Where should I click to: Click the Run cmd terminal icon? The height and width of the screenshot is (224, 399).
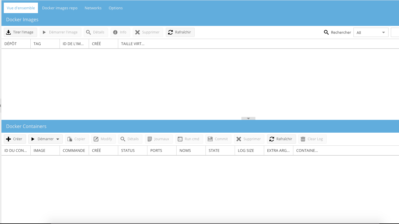pos(180,139)
